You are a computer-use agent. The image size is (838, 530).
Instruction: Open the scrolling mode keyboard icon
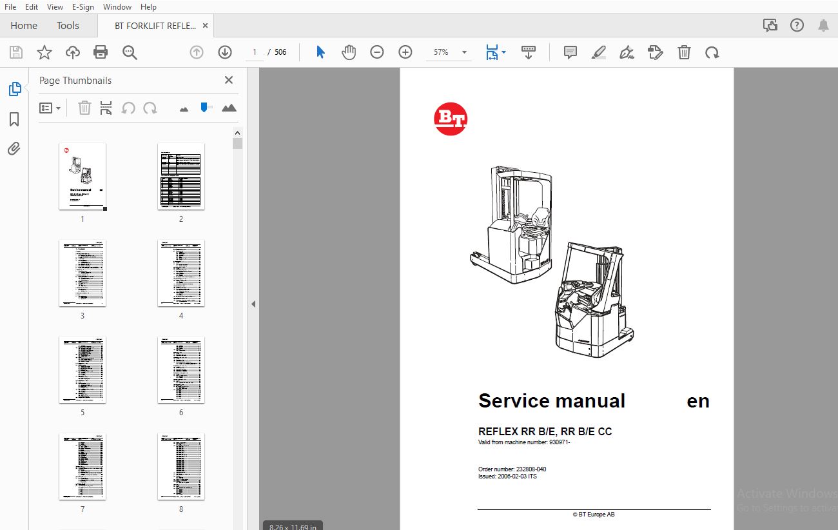(x=529, y=52)
